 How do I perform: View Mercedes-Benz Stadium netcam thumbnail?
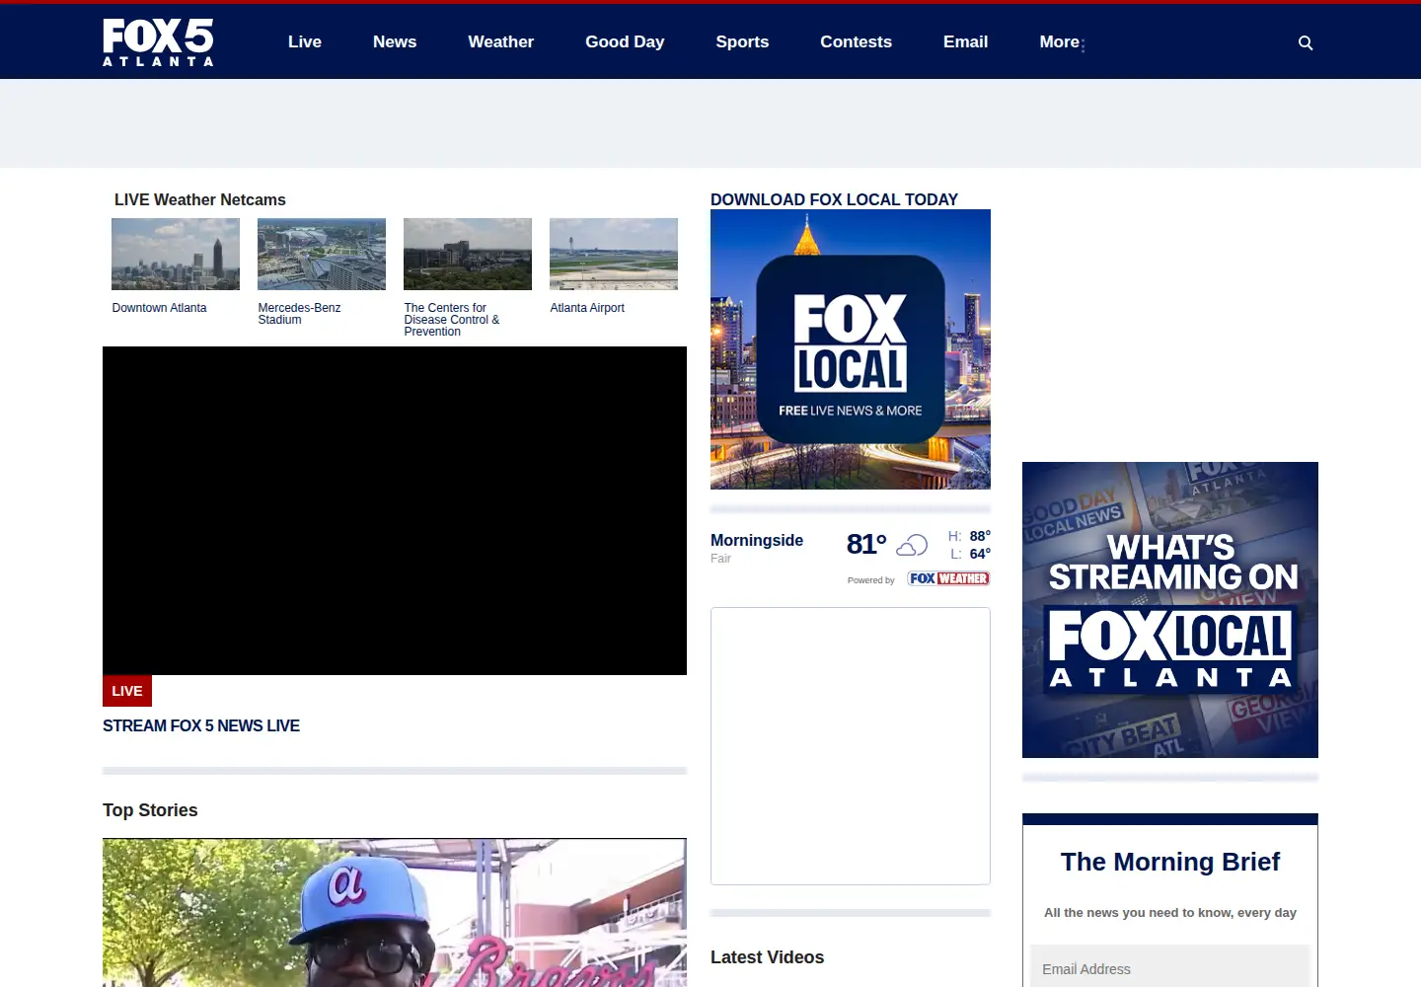point(322,254)
